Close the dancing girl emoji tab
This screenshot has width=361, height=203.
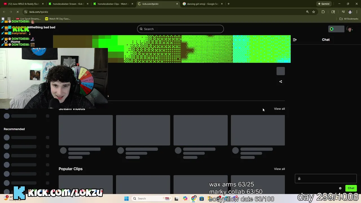click(222, 4)
